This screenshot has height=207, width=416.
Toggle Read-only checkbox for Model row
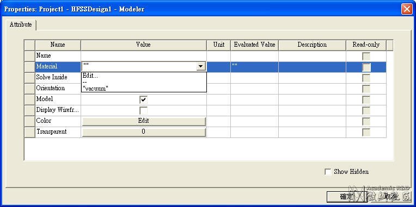point(366,99)
